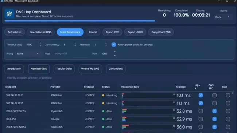The width and height of the screenshot is (237, 133).
Task: Click the 32.9 ms average value
Action: click(x=184, y=119)
